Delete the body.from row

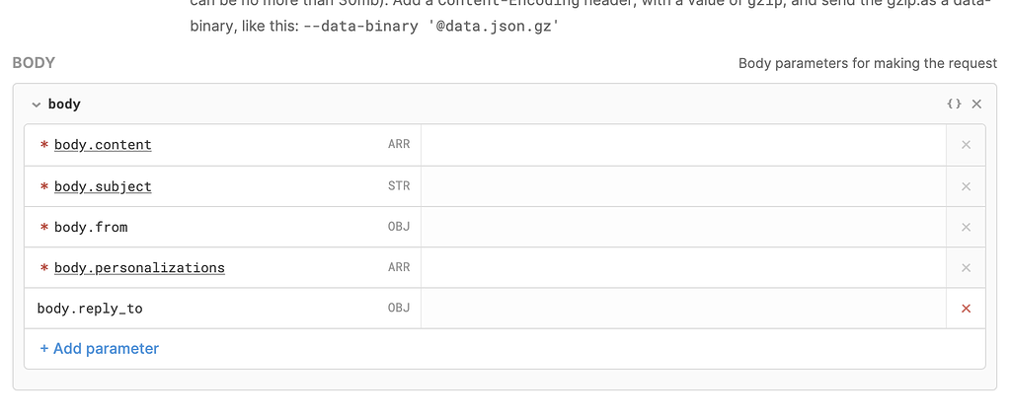pos(966,227)
